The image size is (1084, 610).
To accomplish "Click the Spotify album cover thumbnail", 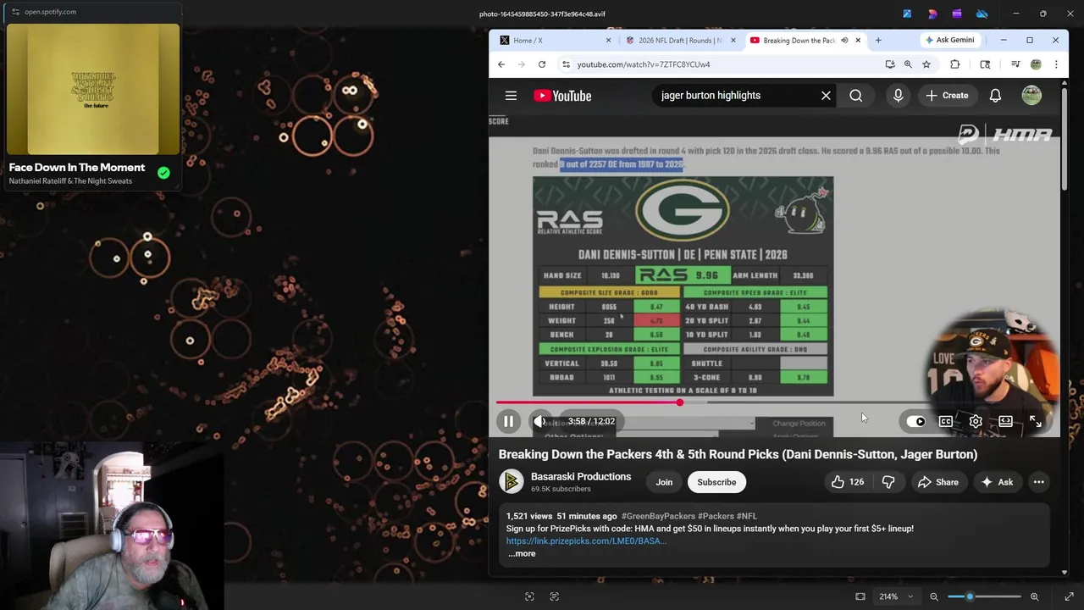I will tap(93, 89).
